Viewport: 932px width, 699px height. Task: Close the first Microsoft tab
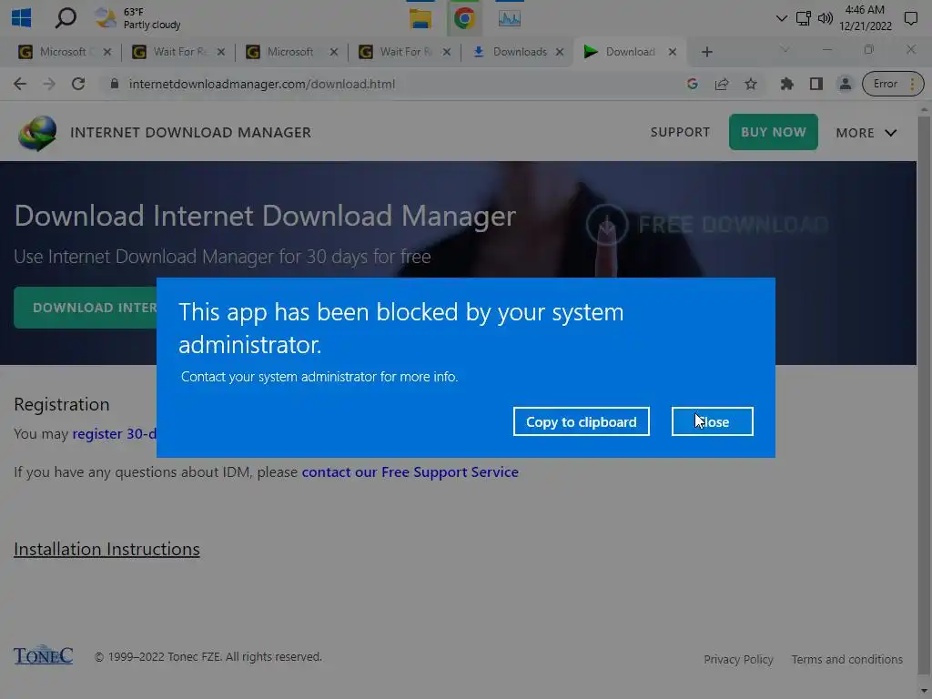coord(107,52)
